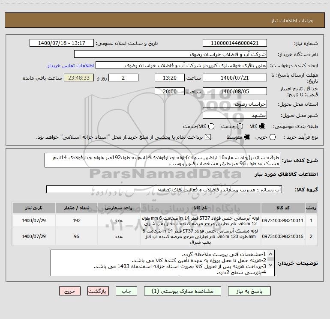Image resolution: width=330 pixels, height=319 pixels.
Task: Click the page header جزئیات اطلاعات نیاز
Action: [x=292, y=21]
